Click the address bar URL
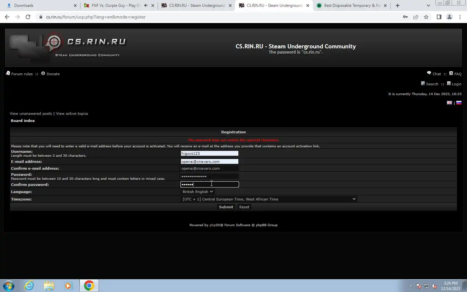This screenshot has width=467, height=292. pos(96,17)
